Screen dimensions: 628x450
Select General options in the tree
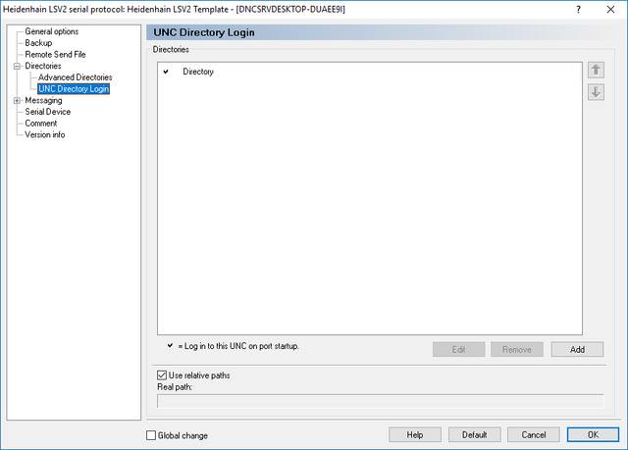[x=52, y=32]
